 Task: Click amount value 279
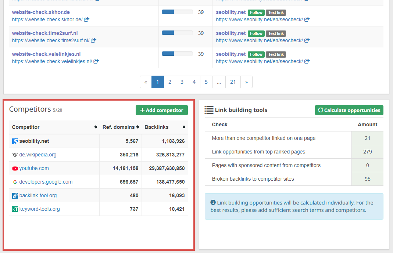click(x=367, y=152)
